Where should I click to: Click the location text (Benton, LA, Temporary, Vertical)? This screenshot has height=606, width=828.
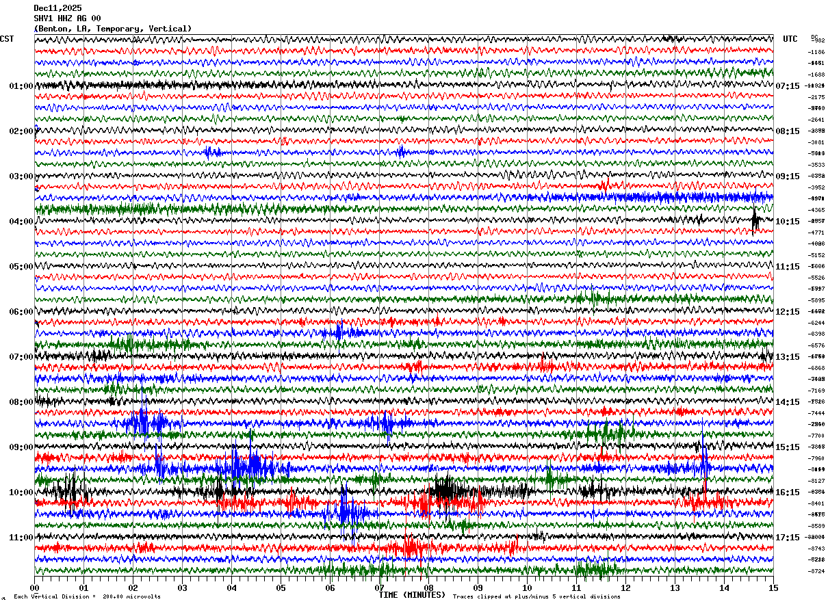point(113,29)
